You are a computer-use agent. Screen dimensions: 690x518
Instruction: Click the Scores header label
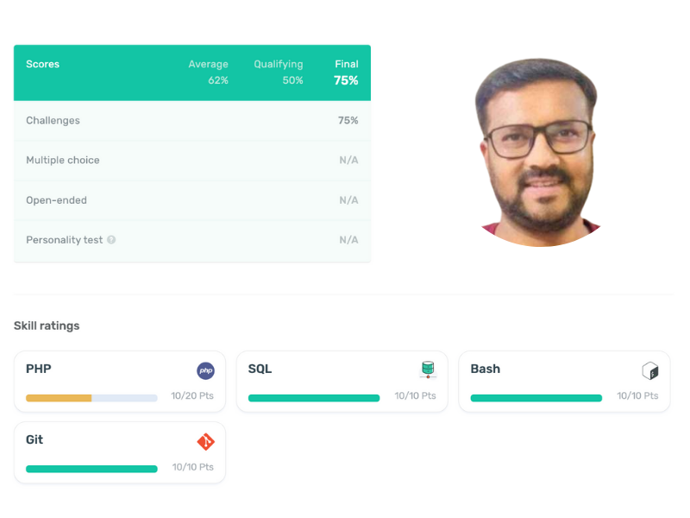point(42,64)
